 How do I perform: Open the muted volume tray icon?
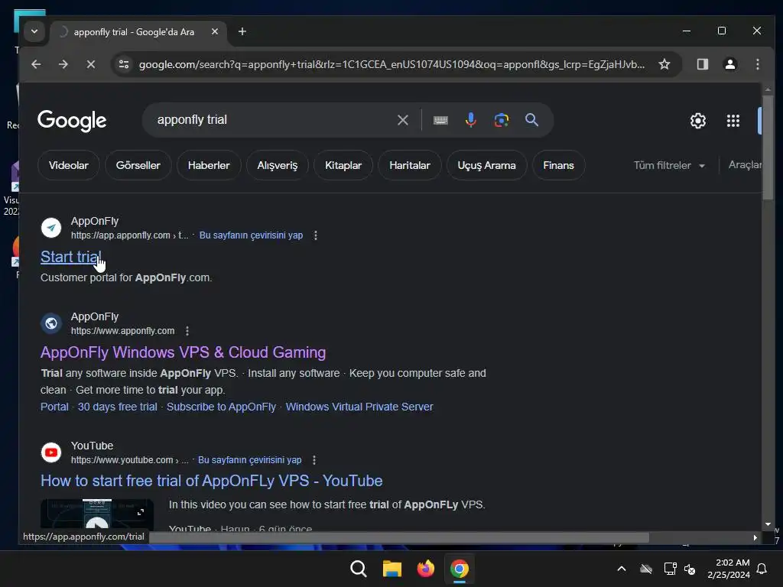690,569
